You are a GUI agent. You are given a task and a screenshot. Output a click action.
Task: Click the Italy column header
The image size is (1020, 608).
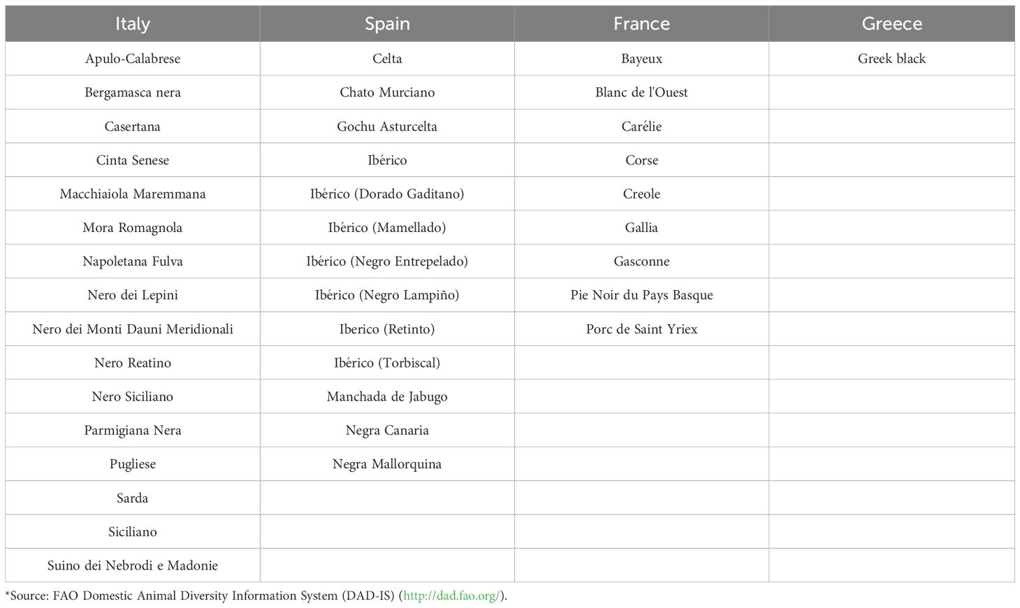click(133, 24)
